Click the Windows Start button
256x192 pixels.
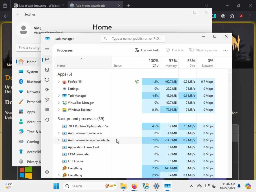[56, 186]
